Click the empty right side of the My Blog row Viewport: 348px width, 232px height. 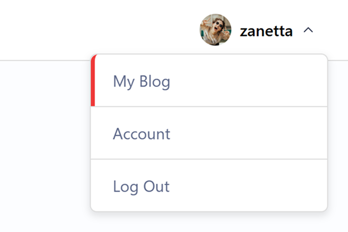point(278,81)
